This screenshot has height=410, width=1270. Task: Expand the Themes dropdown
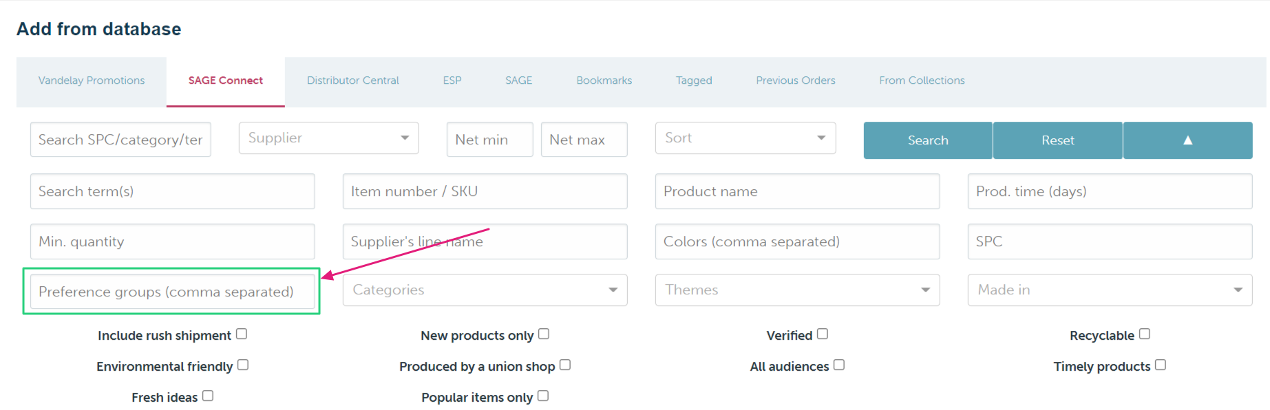point(798,290)
